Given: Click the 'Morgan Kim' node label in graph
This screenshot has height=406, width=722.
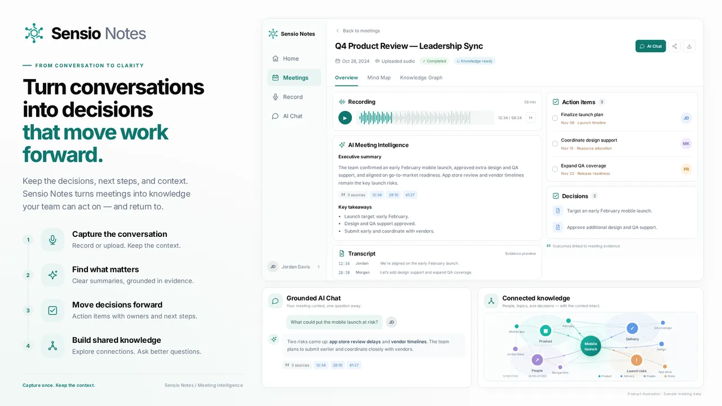Looking at the screenshot, I should [x=560, y=373].
